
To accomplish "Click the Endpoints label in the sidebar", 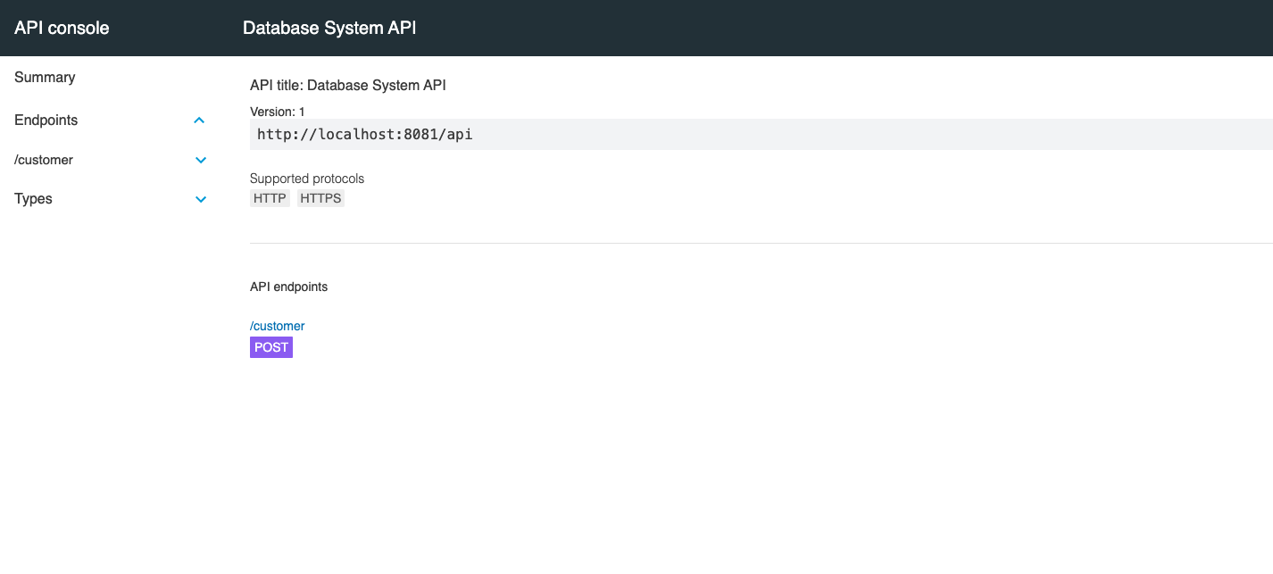I will click(x=46, y=121).
